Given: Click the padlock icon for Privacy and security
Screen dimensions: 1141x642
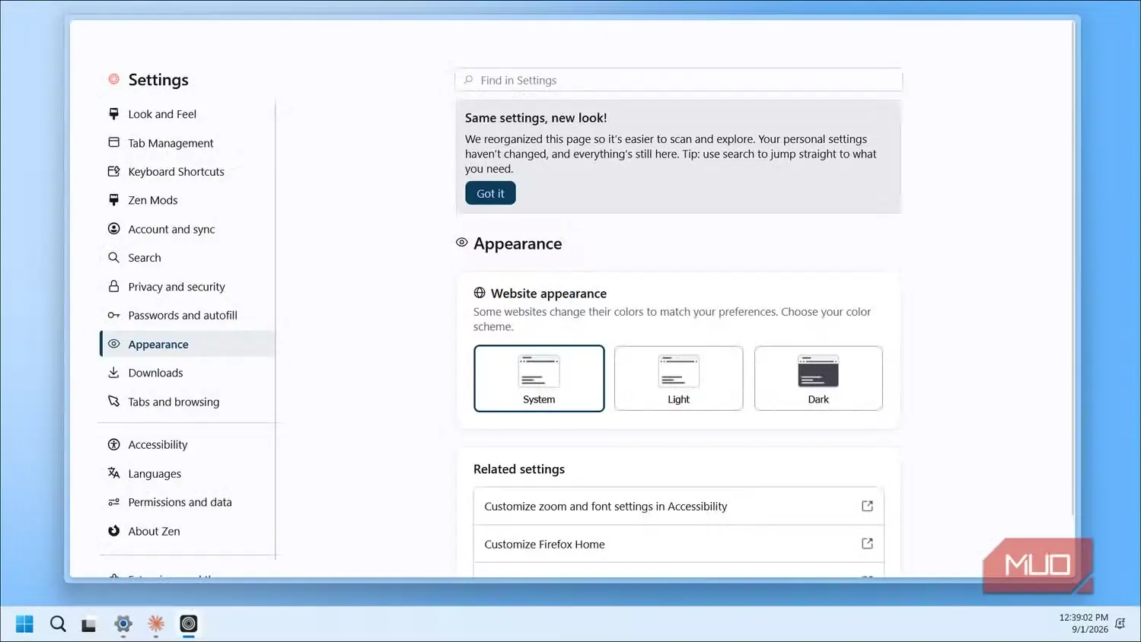Looking at the screenshot, I should coord(113,286).
